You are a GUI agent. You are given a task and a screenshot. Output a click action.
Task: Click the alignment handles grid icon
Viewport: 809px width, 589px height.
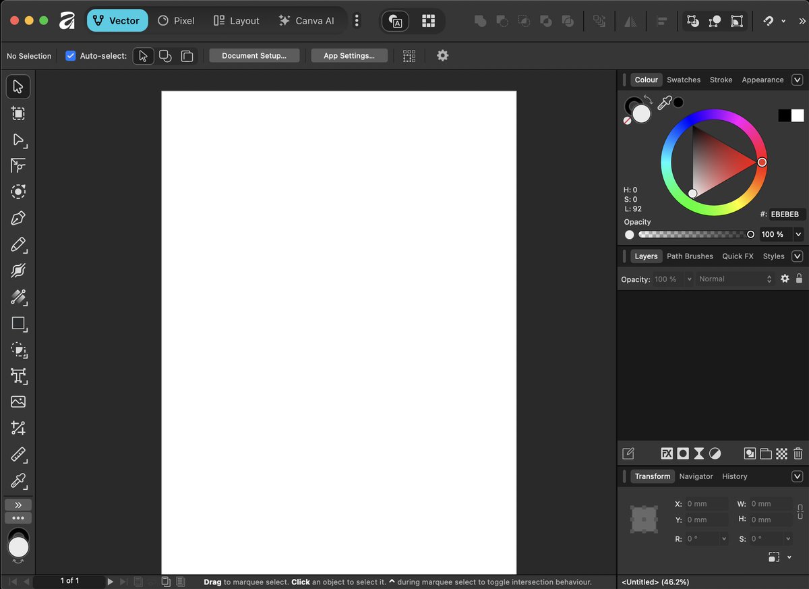pos(409,56)
